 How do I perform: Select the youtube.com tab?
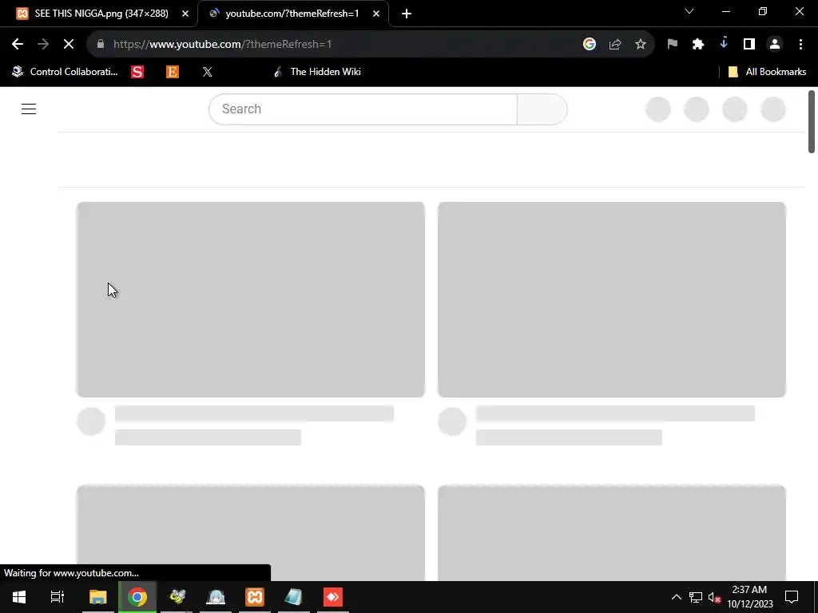pyautogui.click(x=292, y=14)
